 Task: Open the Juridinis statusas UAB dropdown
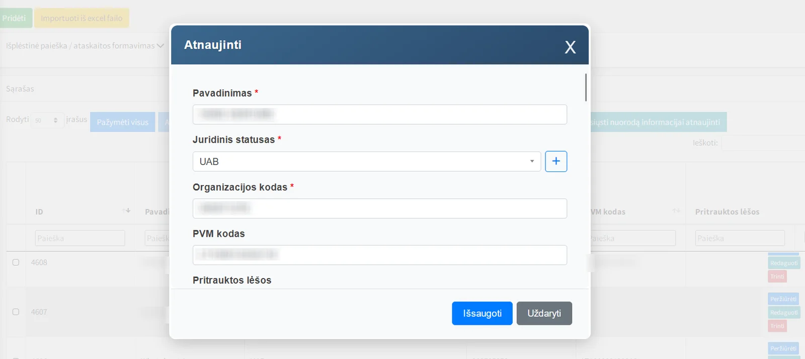[366, 161]
